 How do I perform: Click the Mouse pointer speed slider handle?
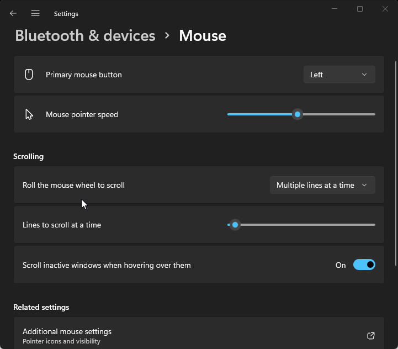click(298, 114)
